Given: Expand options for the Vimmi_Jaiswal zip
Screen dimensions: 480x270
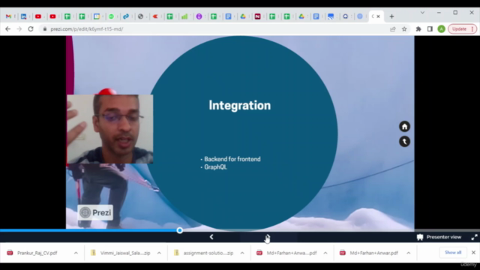Looking at the screenshot, I should pyautogui.click(x=159, y=253).
